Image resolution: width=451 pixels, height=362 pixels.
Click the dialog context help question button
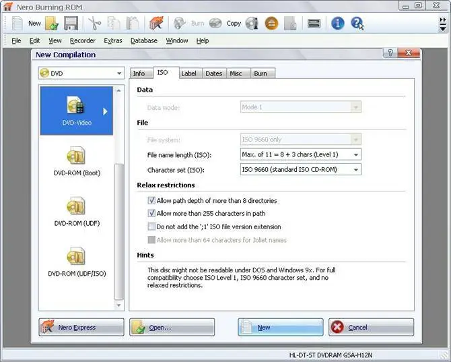point(390,53)
